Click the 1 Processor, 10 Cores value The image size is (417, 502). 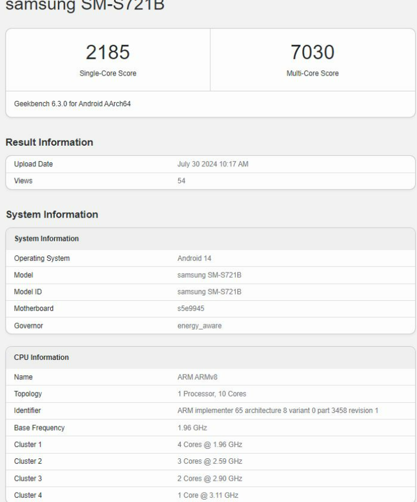point(212,394)
